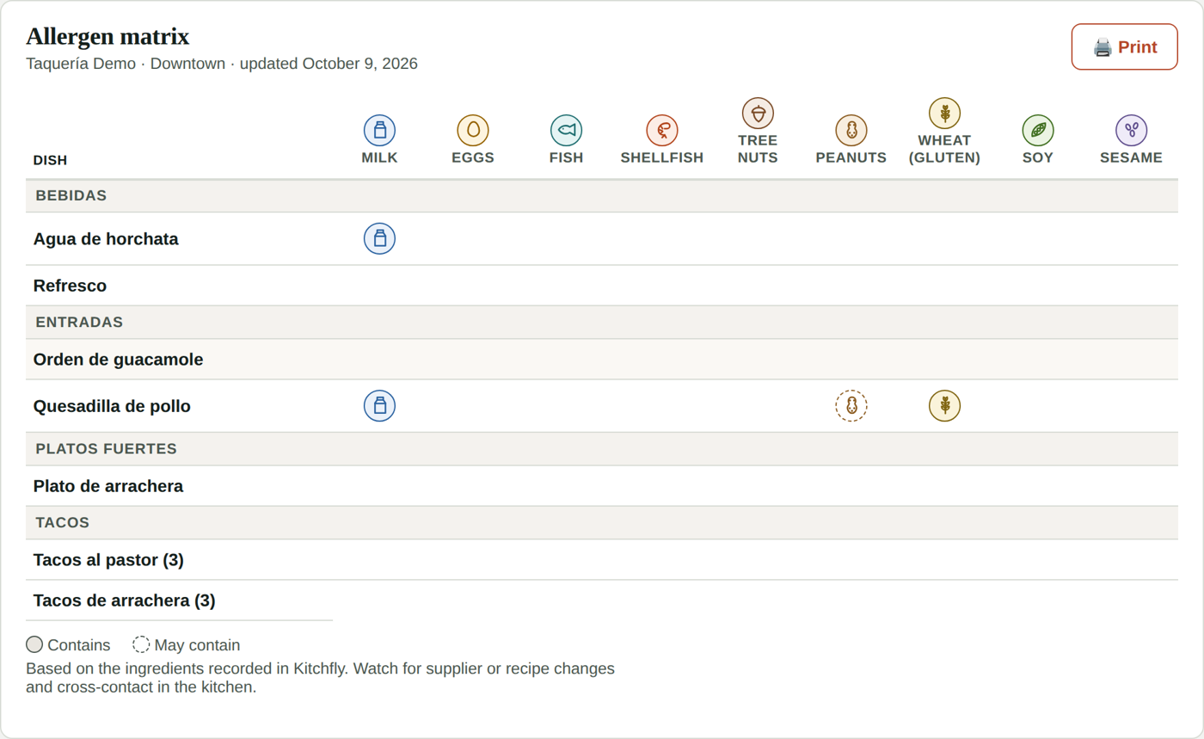Click the PLATOS FUERTES section heading
This screenshot has width=1204, height=739.
(x=106, y=448)
